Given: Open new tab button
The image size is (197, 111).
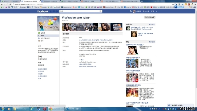Looking at the screenshot, I should [142, 1].
